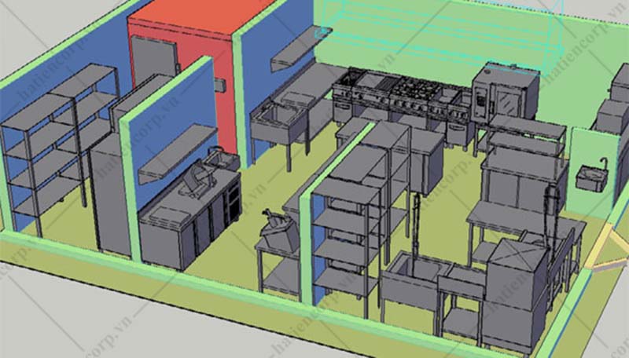Select the mixer bowl on the low table
The height and width of the screenshot is (358, 629).
[278, 232]
